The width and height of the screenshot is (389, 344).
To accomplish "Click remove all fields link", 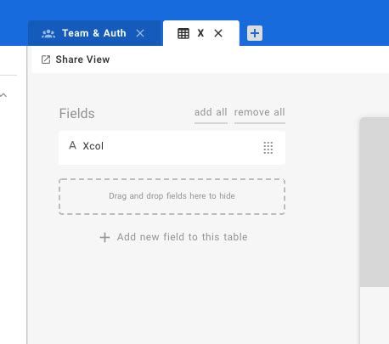I will [x=260, y=112].
